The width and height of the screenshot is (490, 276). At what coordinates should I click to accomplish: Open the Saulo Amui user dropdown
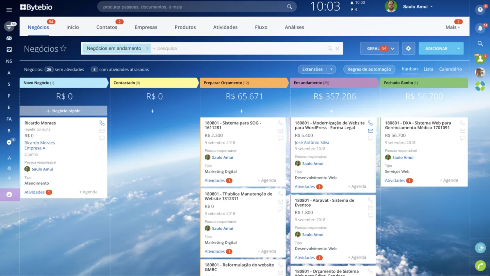[418, 7]
